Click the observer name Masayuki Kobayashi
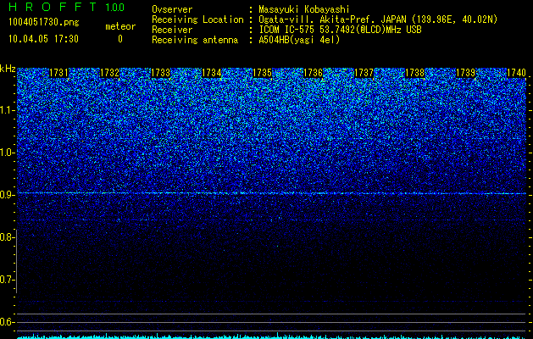Image resolution: width=533 pixels, height=339 pixels. point(304,9)
